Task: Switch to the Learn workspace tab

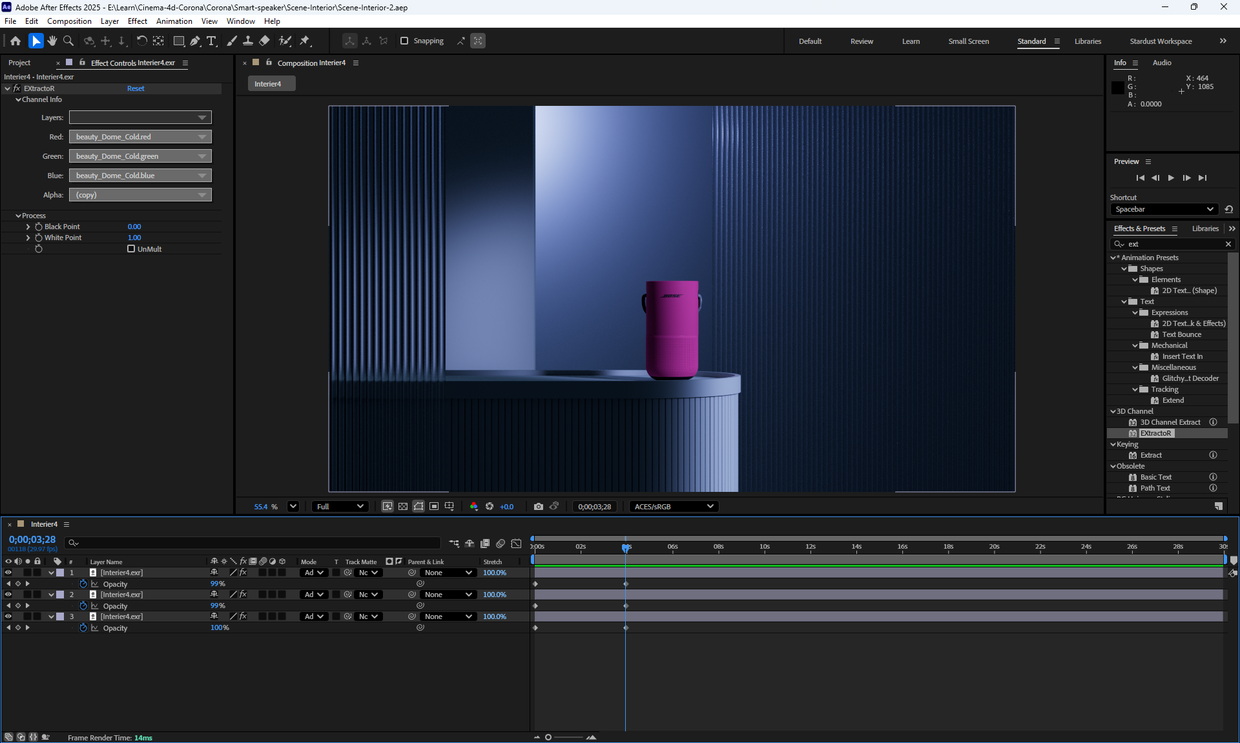Action: [x=911, y=41]
